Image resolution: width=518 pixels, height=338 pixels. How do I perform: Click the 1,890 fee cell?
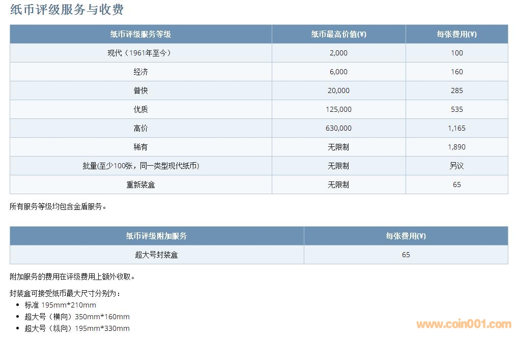456,147
